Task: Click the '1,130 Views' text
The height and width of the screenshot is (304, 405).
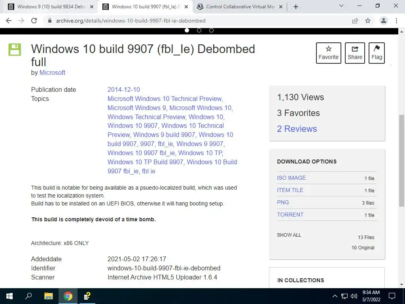Action: click(x=301, y=97)
